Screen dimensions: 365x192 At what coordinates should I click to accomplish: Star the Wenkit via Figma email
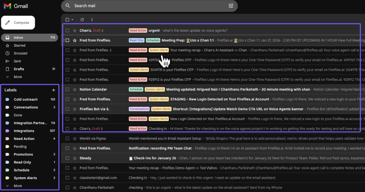click(75, 139)
